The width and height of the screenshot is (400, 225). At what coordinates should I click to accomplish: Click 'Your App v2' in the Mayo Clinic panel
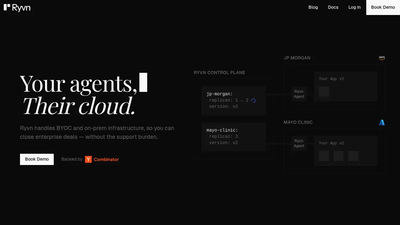tap(331, 143)
